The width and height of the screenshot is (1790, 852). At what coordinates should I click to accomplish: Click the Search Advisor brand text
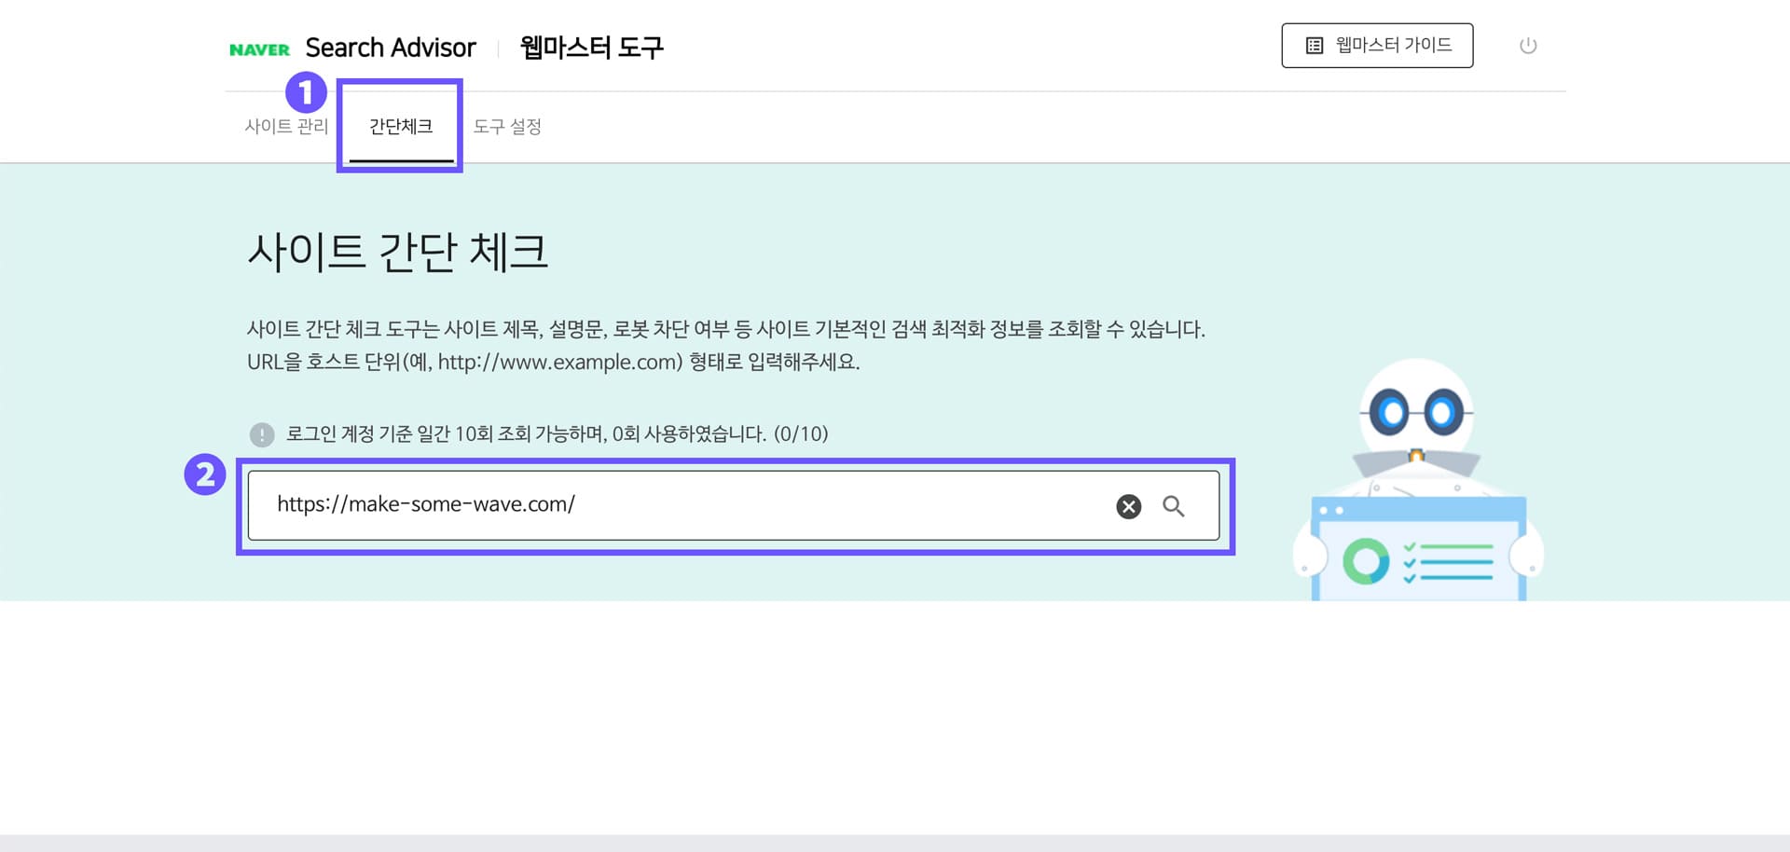pyautogui.click(x=391, y=47)
